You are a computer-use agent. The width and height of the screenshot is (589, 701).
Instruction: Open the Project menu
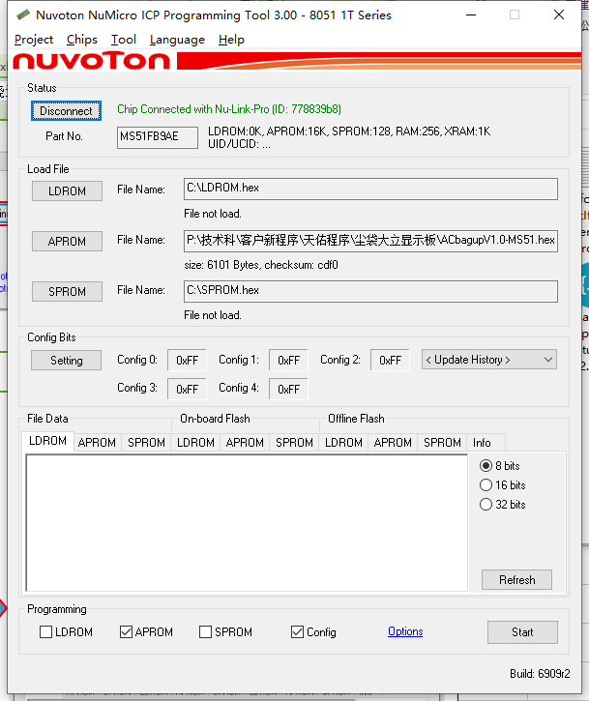coord(34,40)
